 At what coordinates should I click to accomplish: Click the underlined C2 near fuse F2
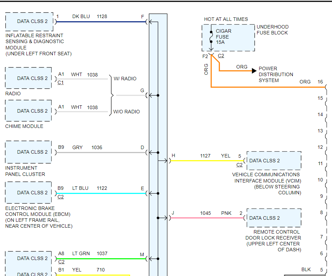pyautogui.click(x=221, y=56)
